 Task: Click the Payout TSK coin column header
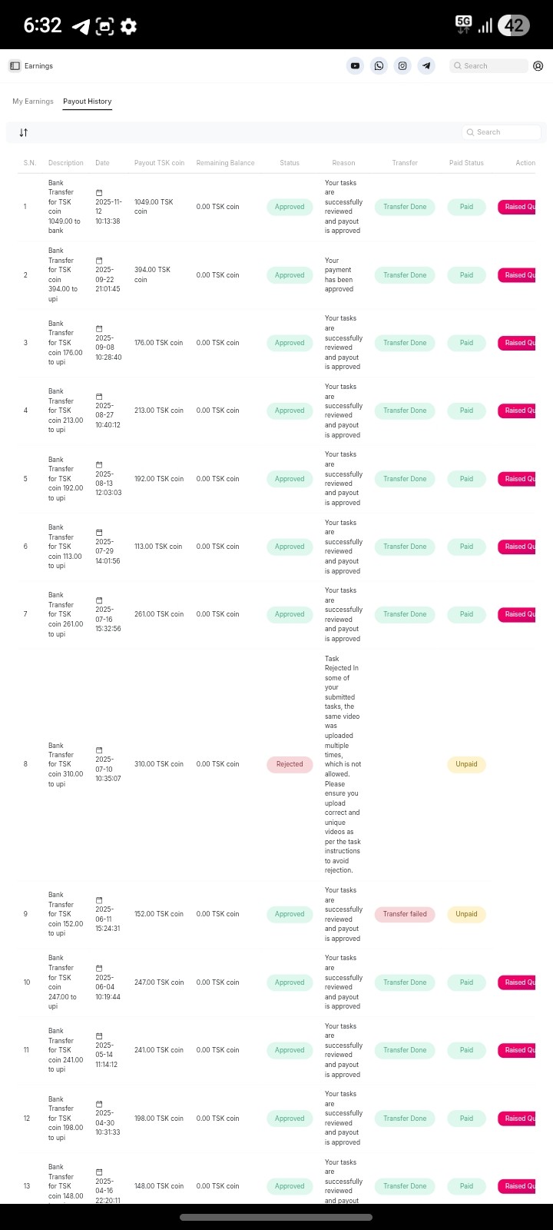(x=159, y=163)
